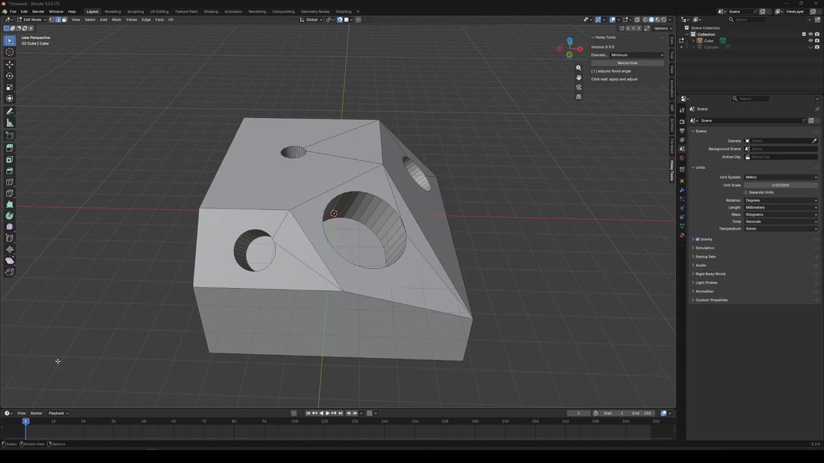Open the Rotation Degrees dropdown
Screen dimensions: 824x463
[x=781, y=200]
